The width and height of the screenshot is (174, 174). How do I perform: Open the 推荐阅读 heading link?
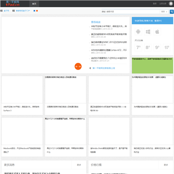[96, 22]
